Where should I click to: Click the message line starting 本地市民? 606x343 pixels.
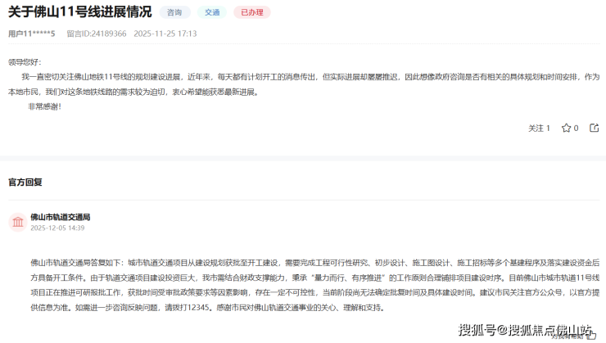[x=133, y=92]
